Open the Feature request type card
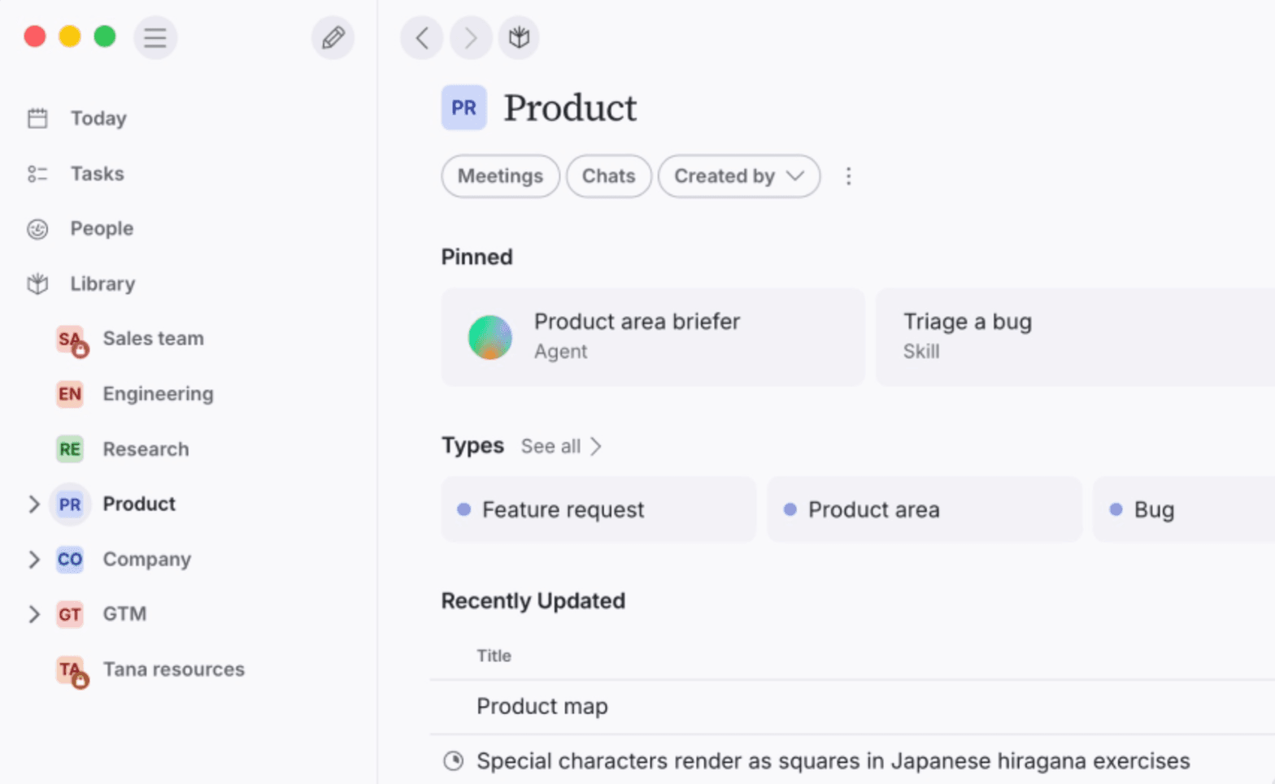 click(598, 509)
